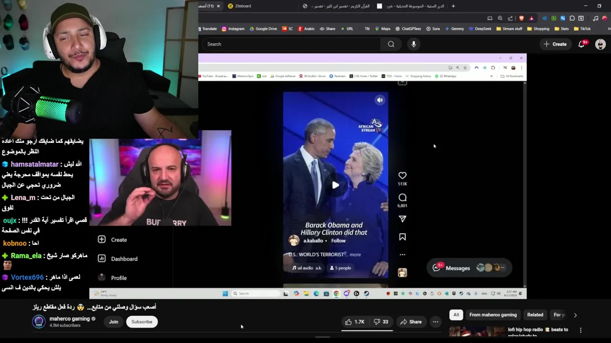
Task: Click the taskbar Search box in recorded desktop
Action: 256,293
